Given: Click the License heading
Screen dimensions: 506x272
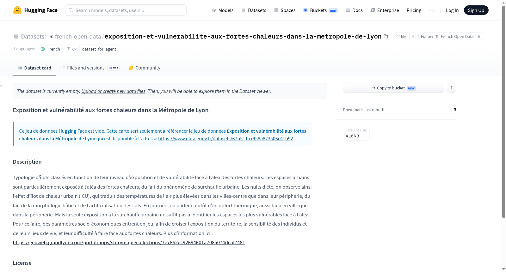Looking at the screenshot, I should tap(22, 263).
